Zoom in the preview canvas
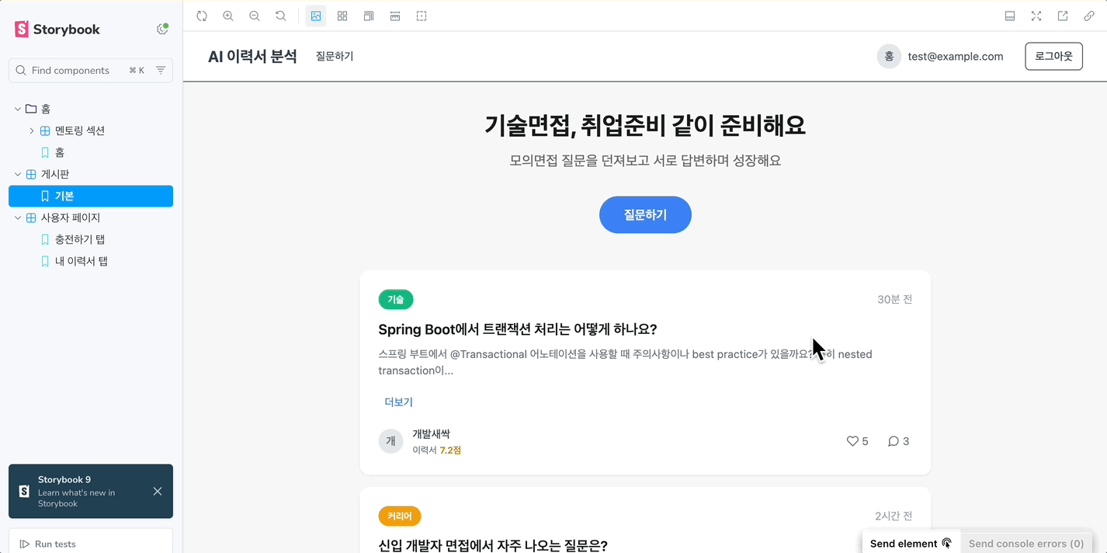 coord(228,16)
